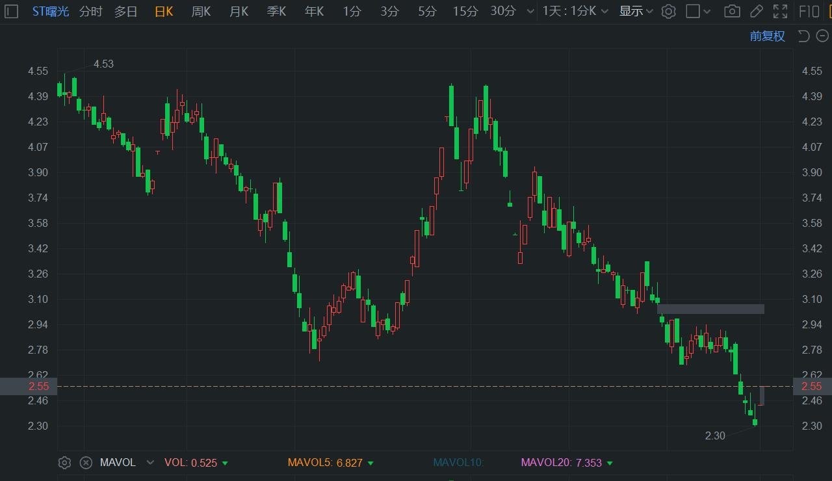832x481 pixels.
Task: Click the ST曙光 stock name link
Action: pyautogui.click(x=51, y=11)
